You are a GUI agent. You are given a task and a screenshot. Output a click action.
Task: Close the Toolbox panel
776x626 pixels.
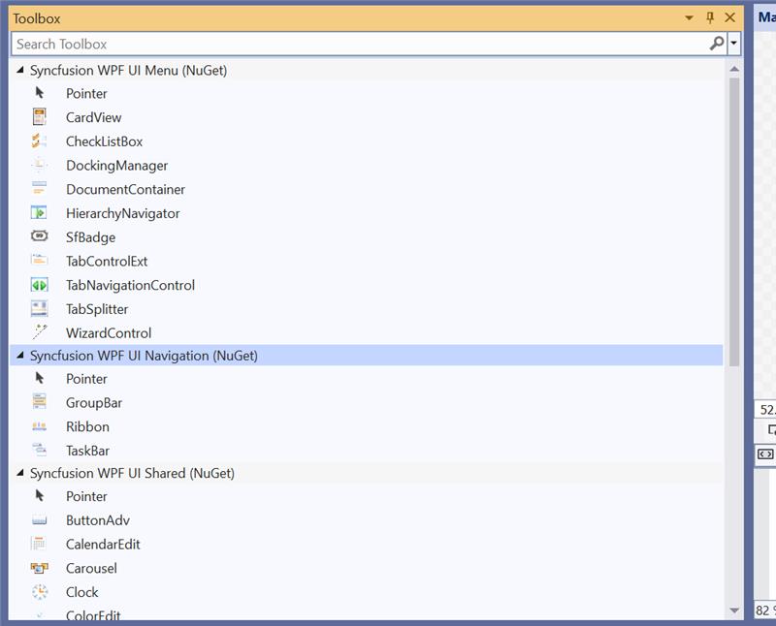click(730, 18)
